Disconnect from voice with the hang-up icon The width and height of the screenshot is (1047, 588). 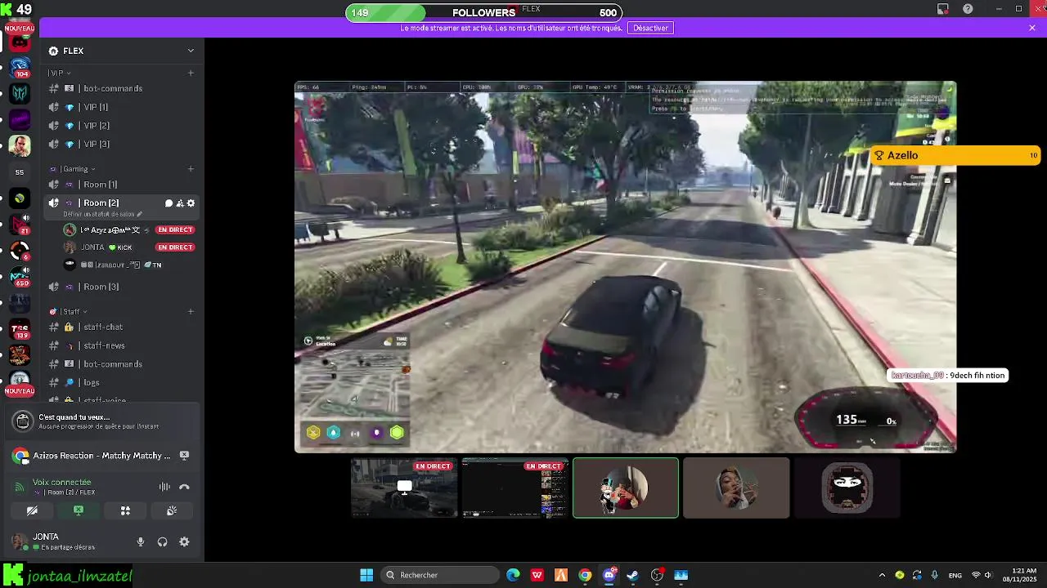(x=184, y=487)
